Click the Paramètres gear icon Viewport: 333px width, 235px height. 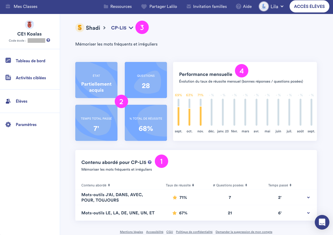[8, 124]
